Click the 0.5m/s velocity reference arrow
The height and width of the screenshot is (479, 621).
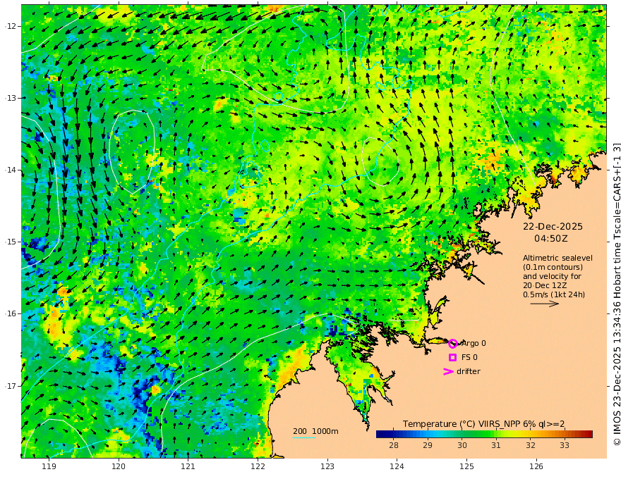pos(545,304)
